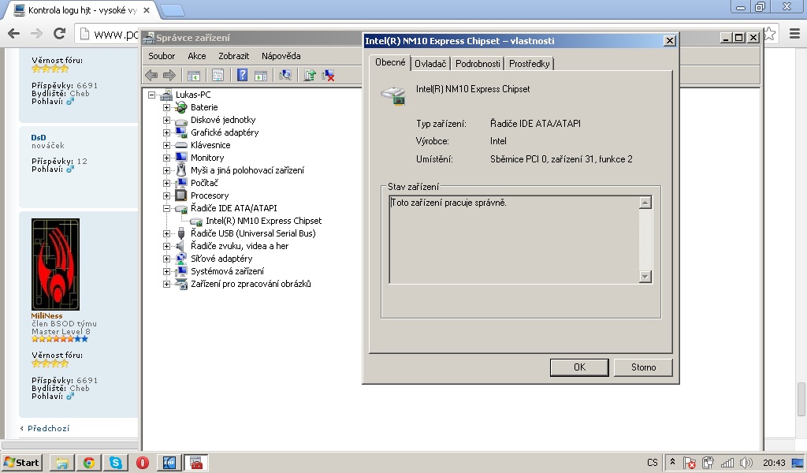Open the MiliNess user profile link

click(46, 315)
